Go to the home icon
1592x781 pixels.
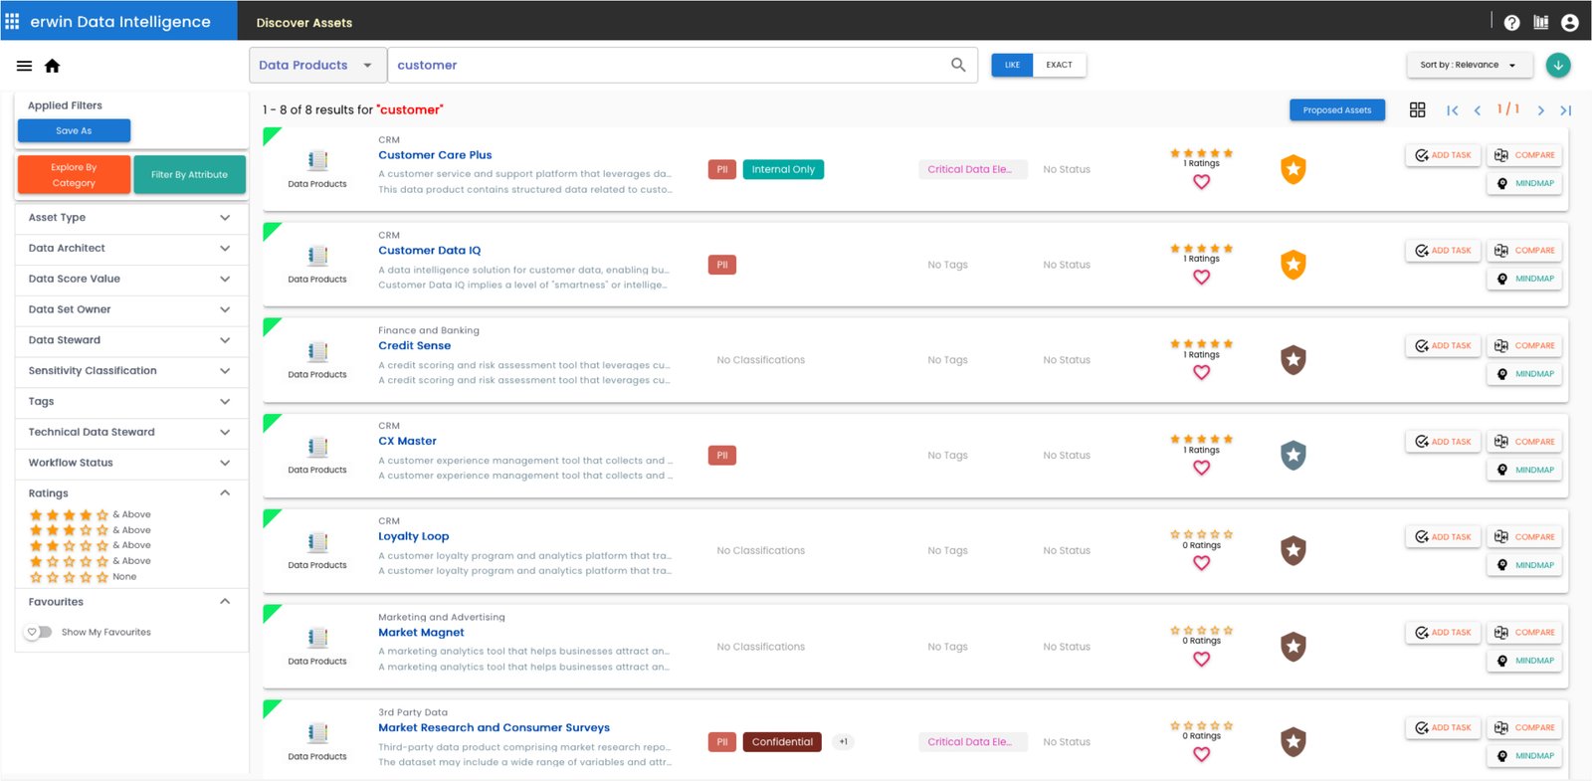click(x=53, y=66)
